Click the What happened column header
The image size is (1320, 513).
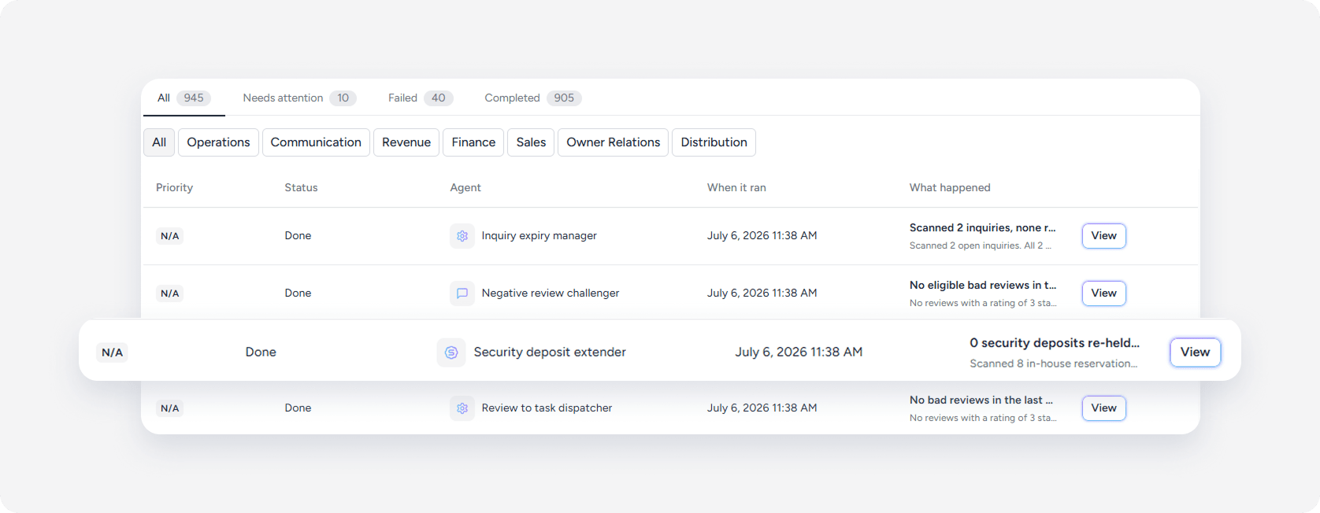(950, 188)
